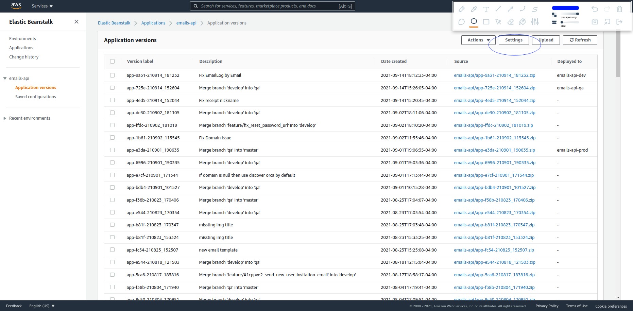
Task: Click the Settings button
Action: [514, 40]
